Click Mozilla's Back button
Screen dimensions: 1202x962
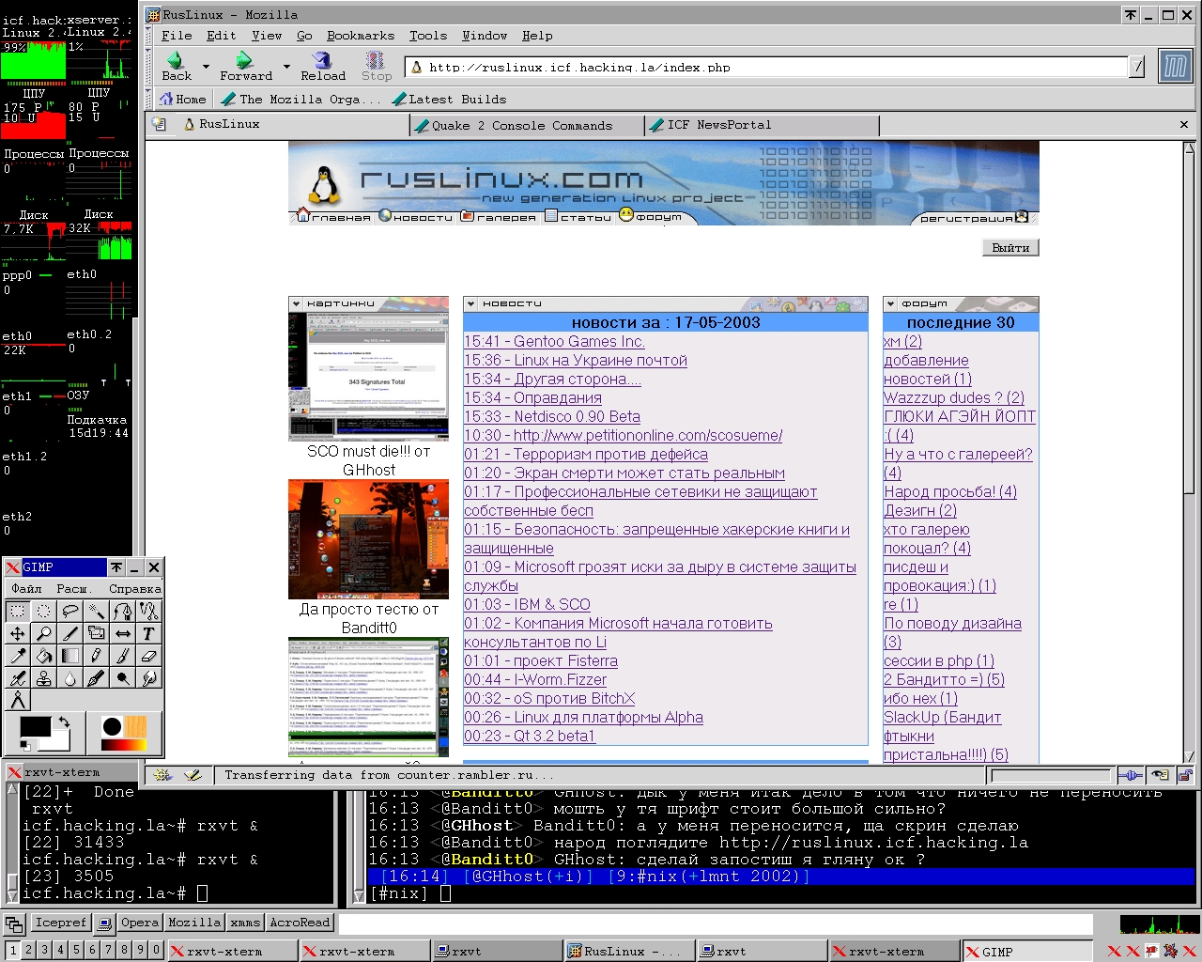point(177,67)
